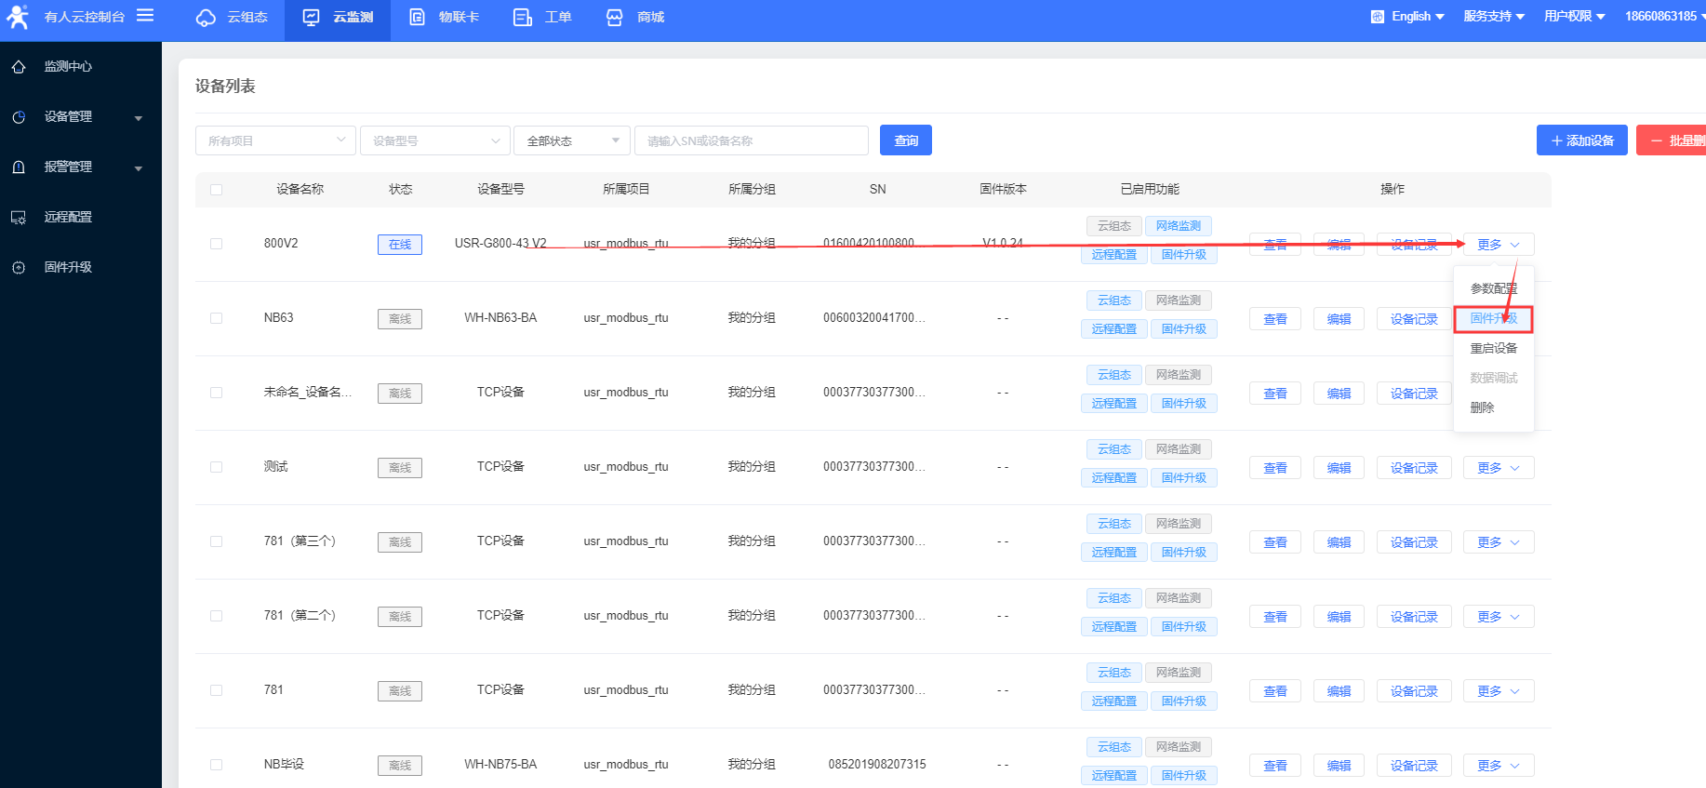Select the checkbox for device NB63
The width and height of the screenshot is (1706, 788).
[x=217, y=318]
